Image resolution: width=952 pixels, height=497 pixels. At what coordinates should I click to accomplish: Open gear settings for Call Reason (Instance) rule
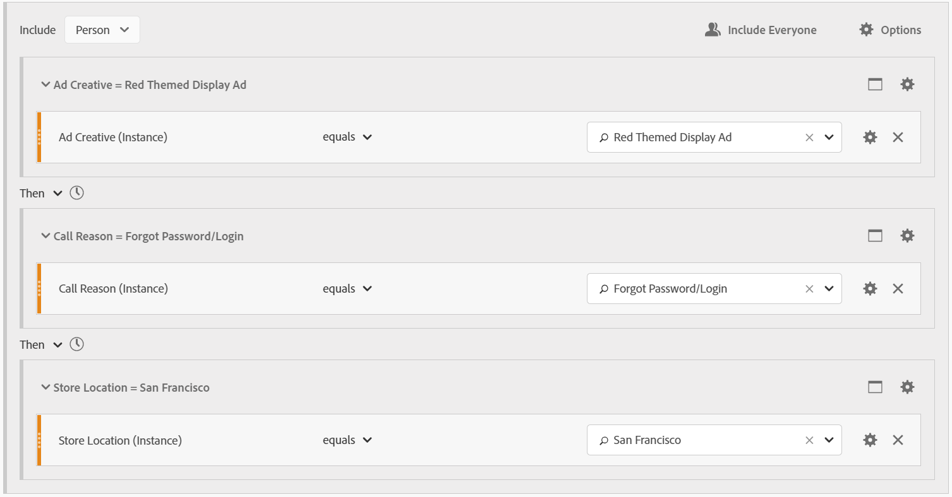[870, 289]
